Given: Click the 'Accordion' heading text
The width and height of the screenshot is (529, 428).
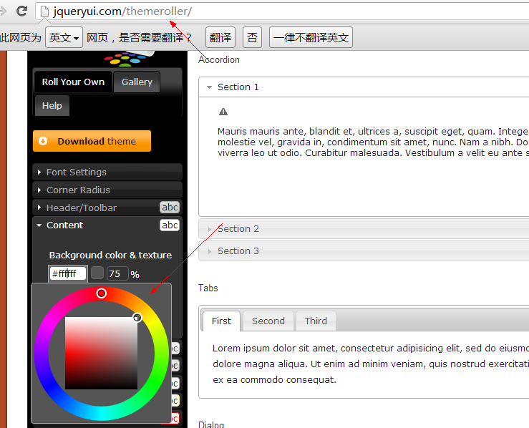Looking at the screenshot, I should coord(219,59).
